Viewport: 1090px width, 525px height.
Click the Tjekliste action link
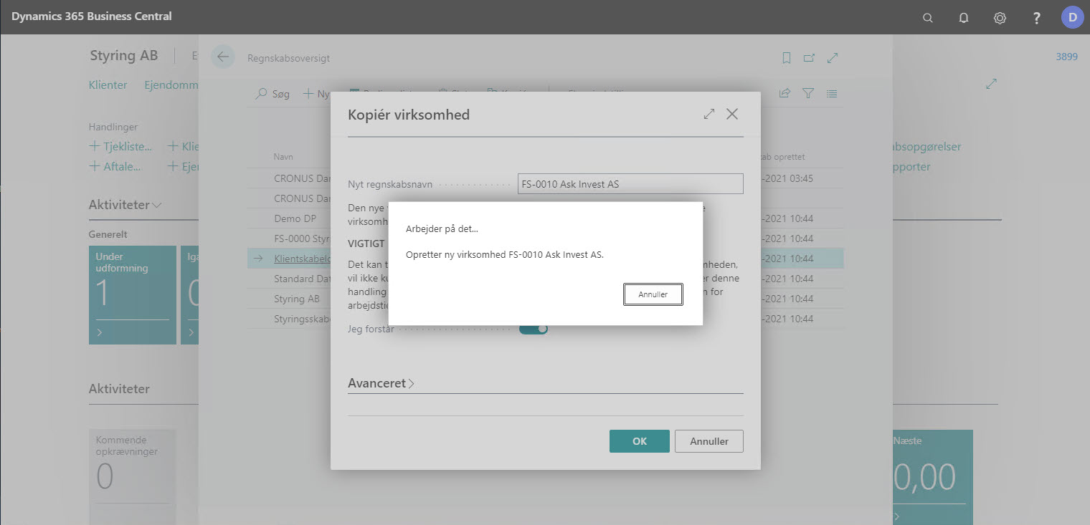click(x=120, y=146)
